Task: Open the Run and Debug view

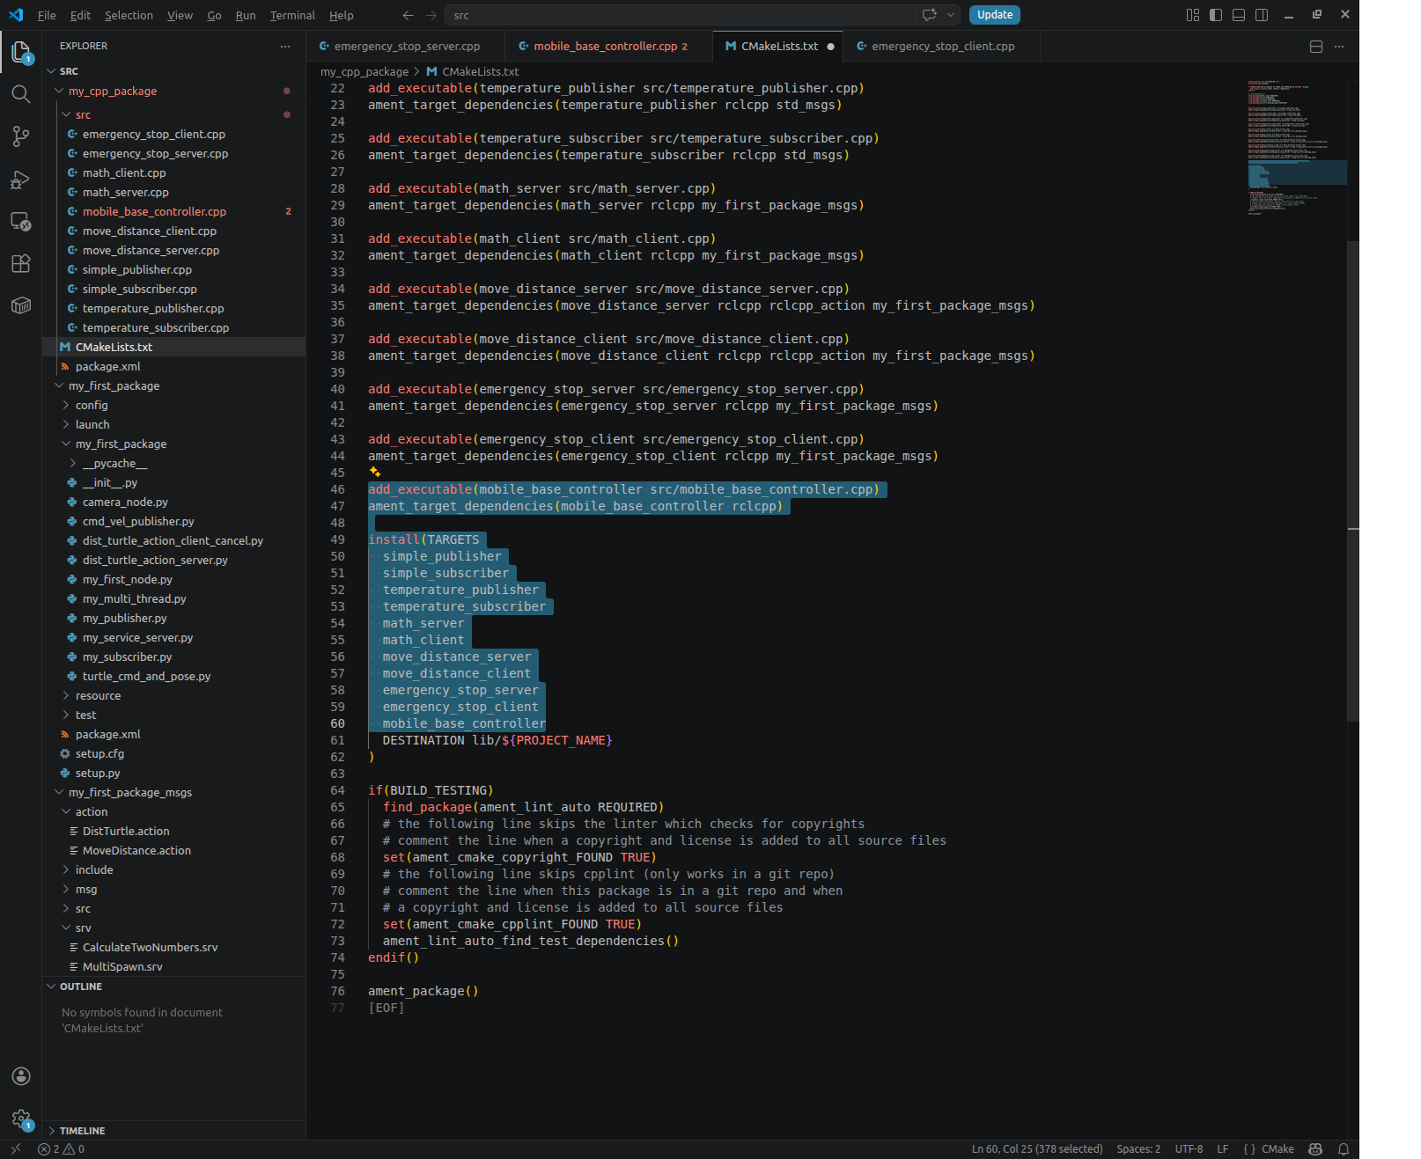Action: click(x=21, y=180)
